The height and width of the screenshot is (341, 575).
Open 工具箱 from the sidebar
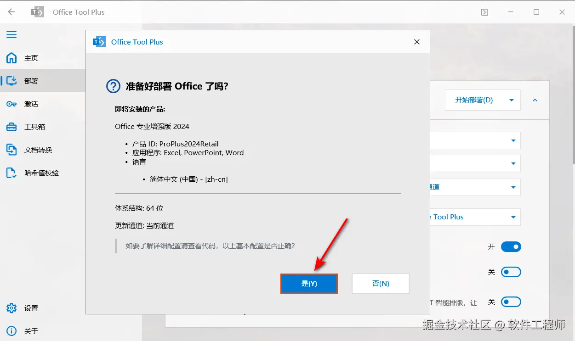(x=43, y=127)
